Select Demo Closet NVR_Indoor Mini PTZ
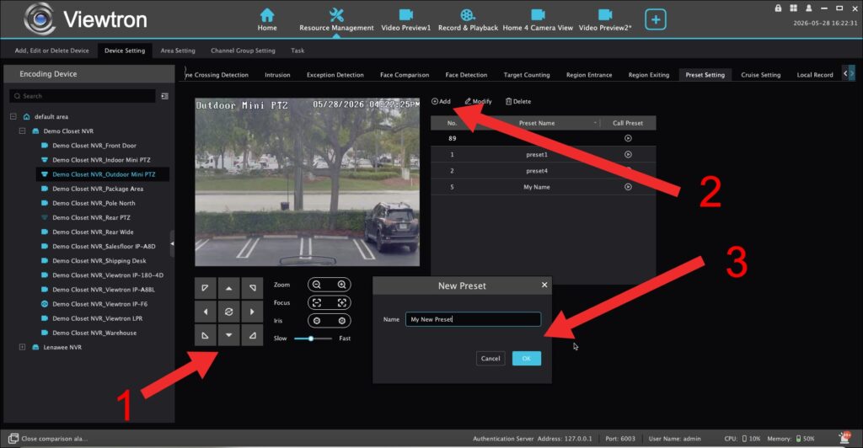The image size is (863, 448). [101, 160]
